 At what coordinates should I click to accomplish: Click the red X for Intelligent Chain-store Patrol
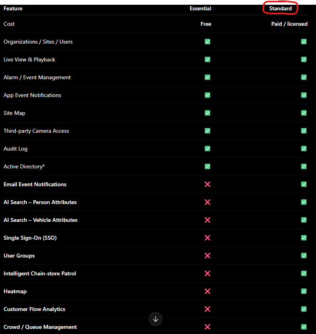(207, 273)
